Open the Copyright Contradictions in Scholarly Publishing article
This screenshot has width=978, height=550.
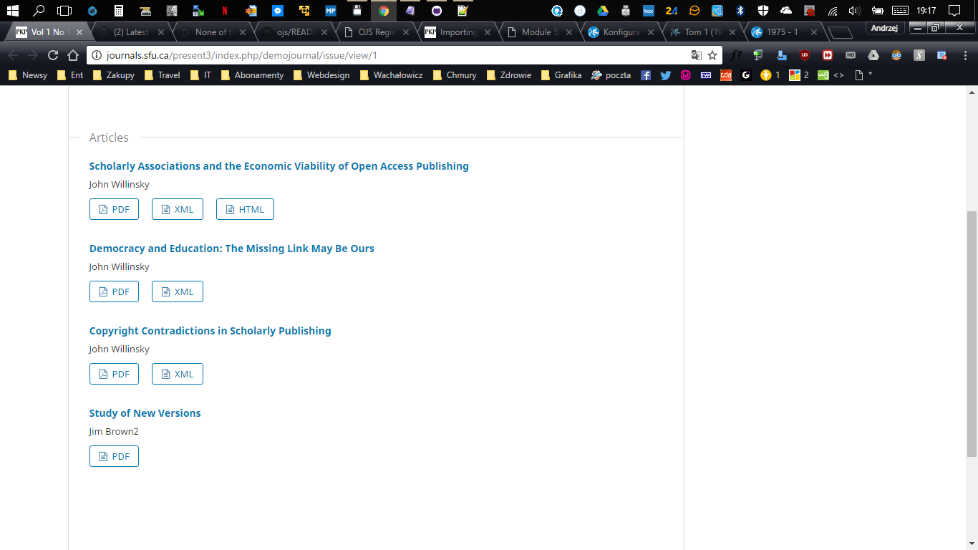point(210,331)
